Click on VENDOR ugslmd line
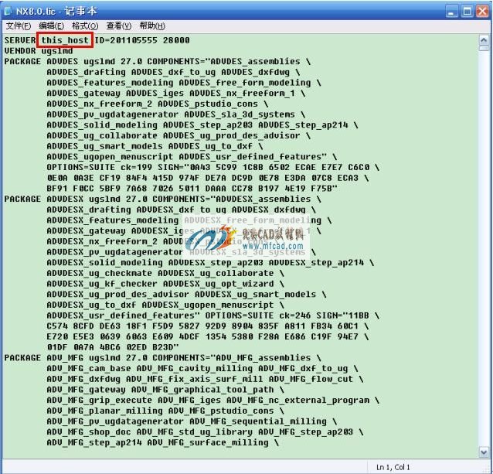493x474 pixels. tap(39, 51)
